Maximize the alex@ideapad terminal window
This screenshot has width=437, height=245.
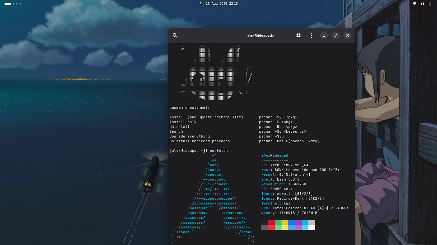pyautogui.click(x=336, y=35)
